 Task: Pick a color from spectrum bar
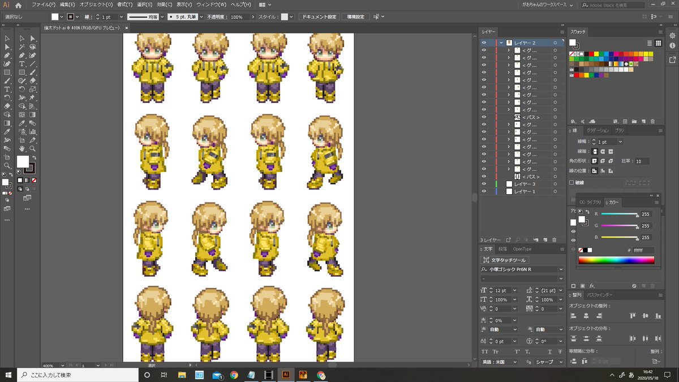click(x=616, y=260)
